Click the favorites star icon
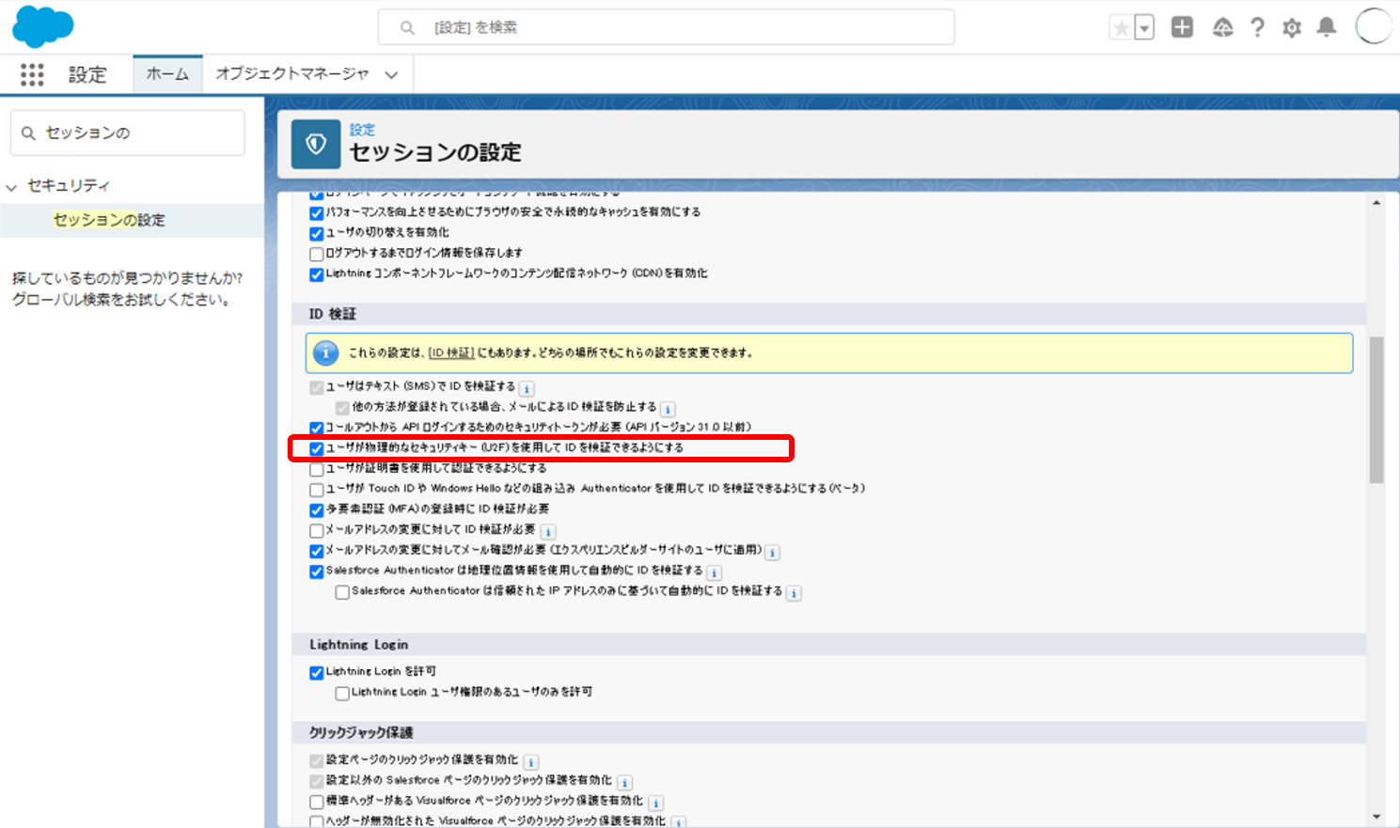The height and width of the screenshot is (828, 1400). (x=1121, y=28)
